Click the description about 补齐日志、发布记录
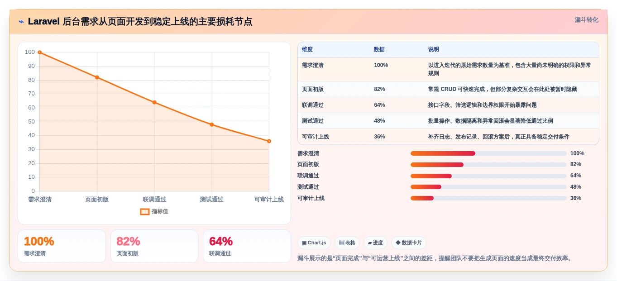This screenshot has width=617, height=281. coord(499,137)
